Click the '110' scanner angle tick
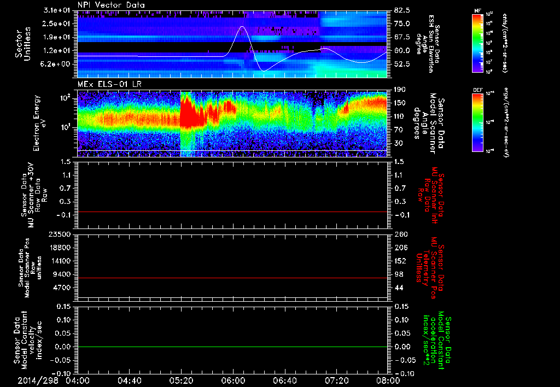 coord(400,116)
